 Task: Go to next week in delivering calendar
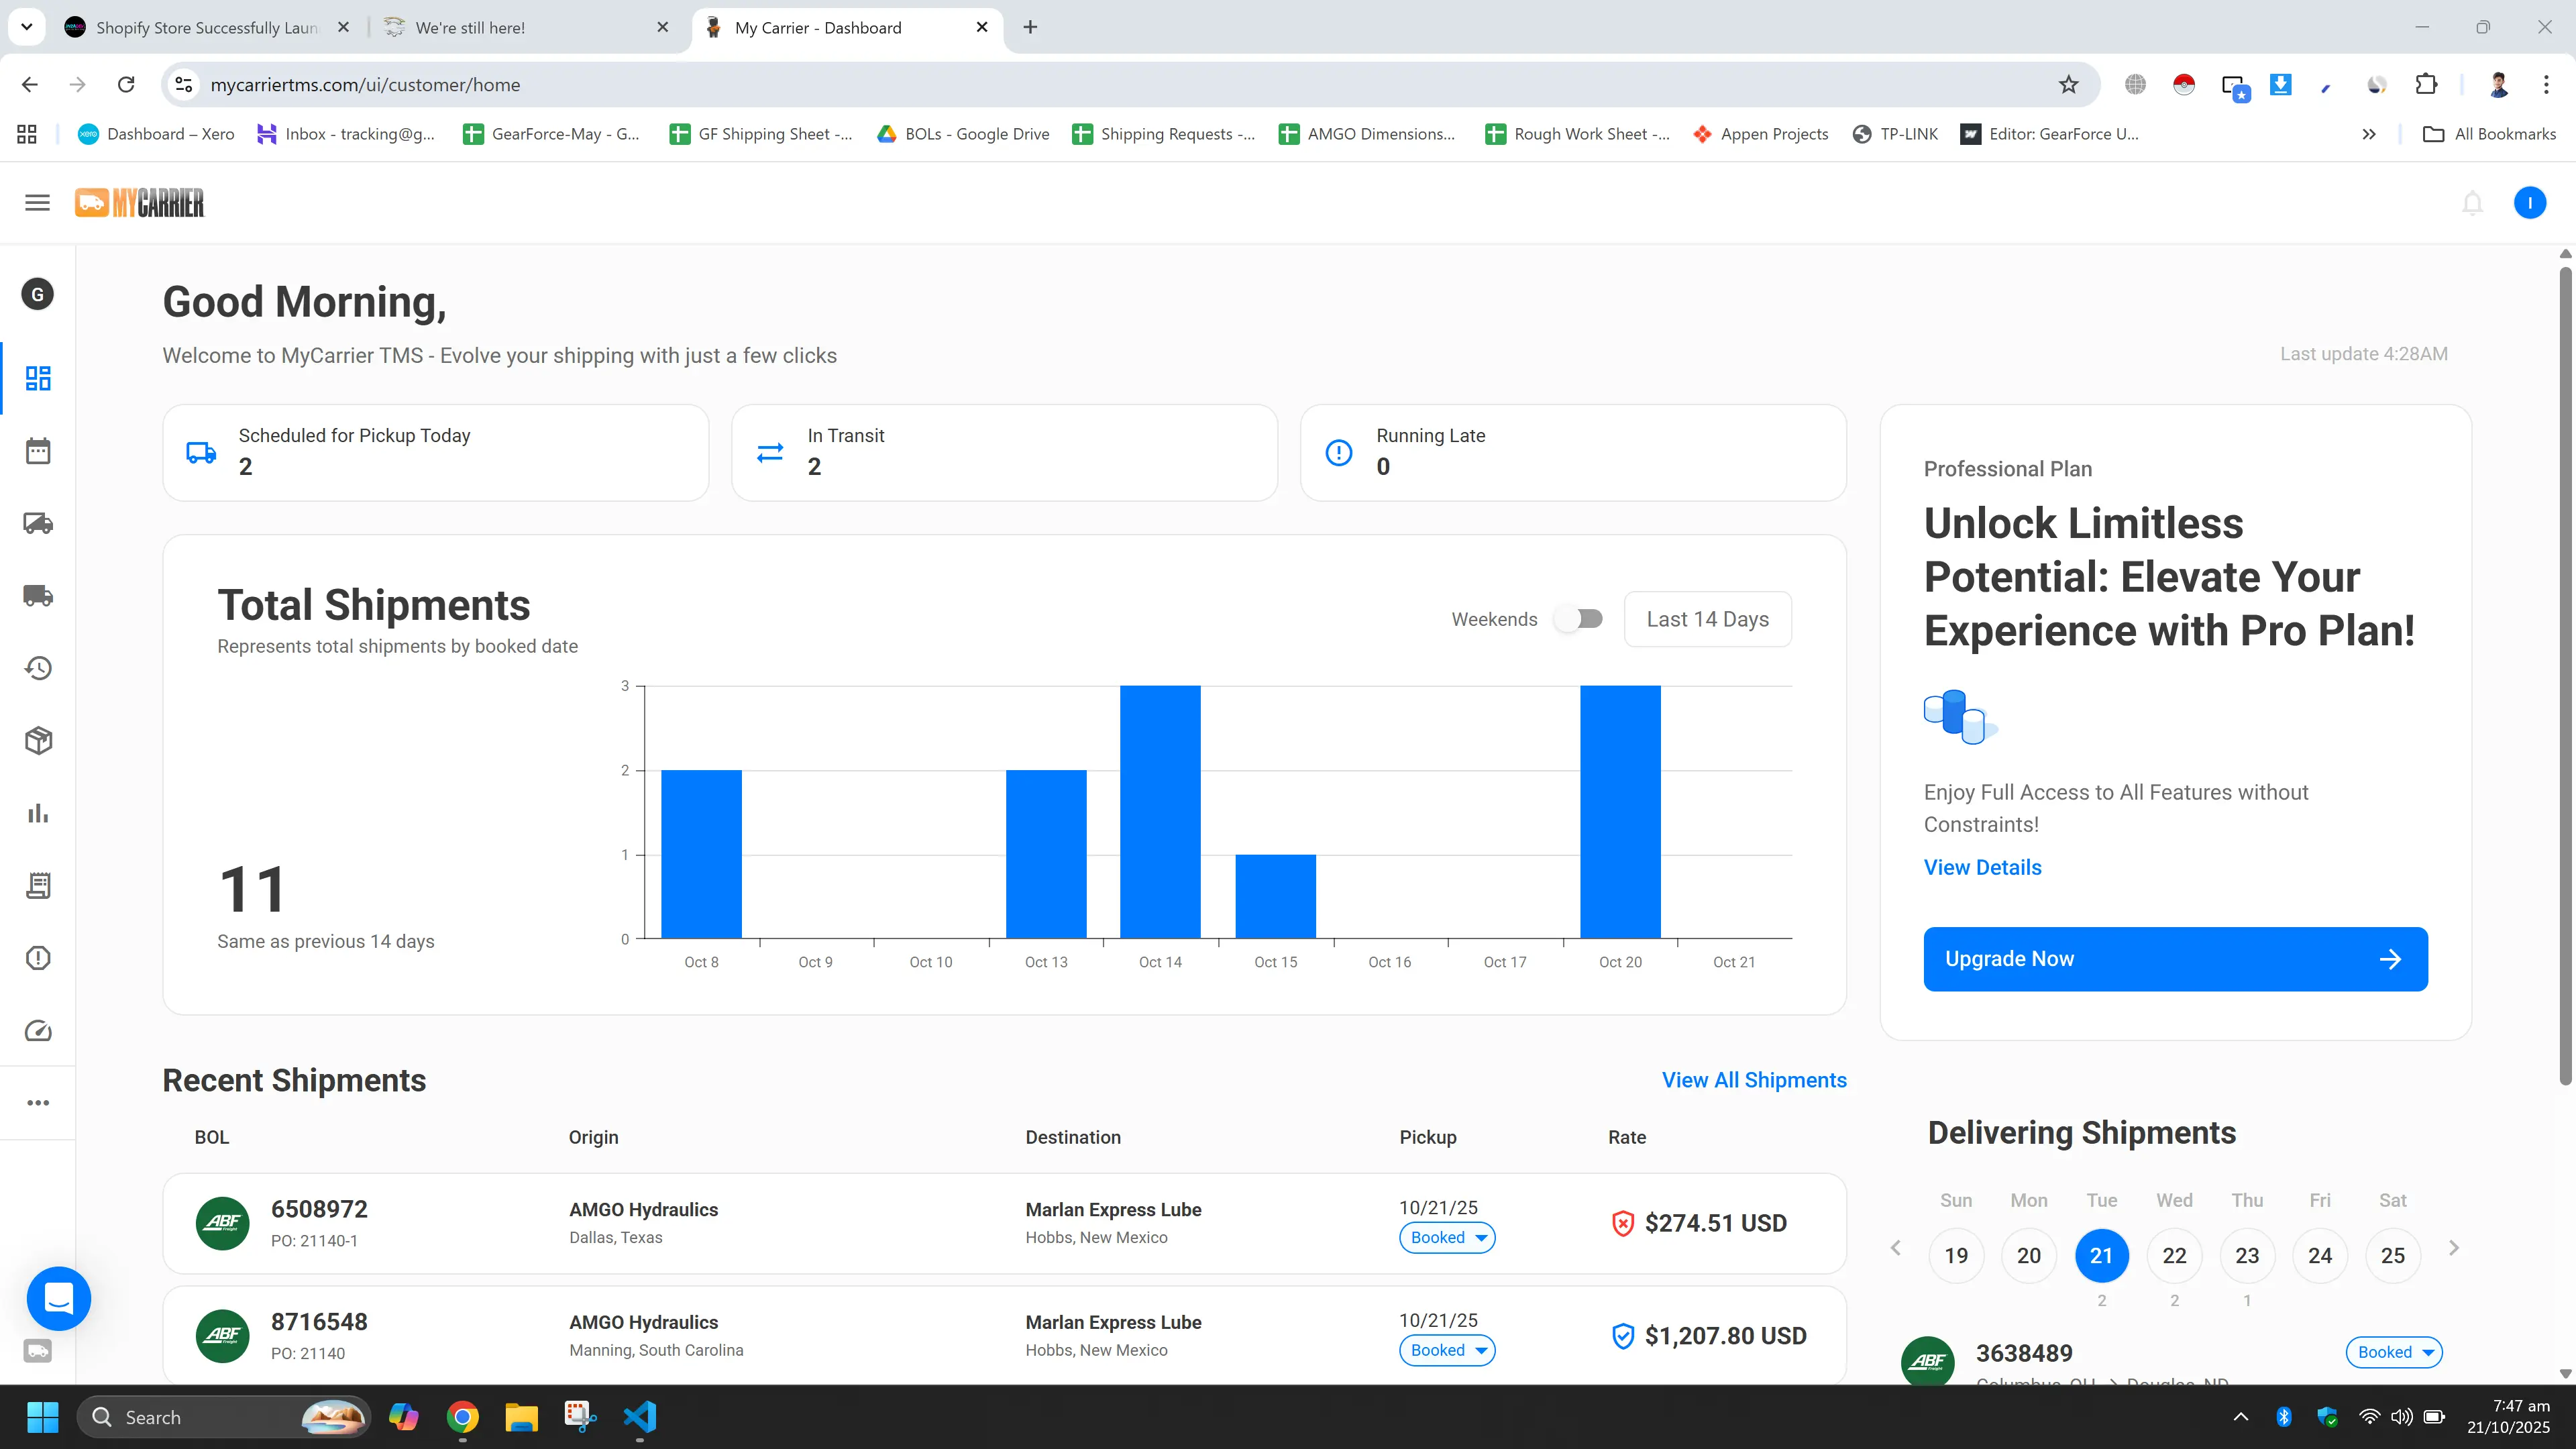[2453, 1248]
